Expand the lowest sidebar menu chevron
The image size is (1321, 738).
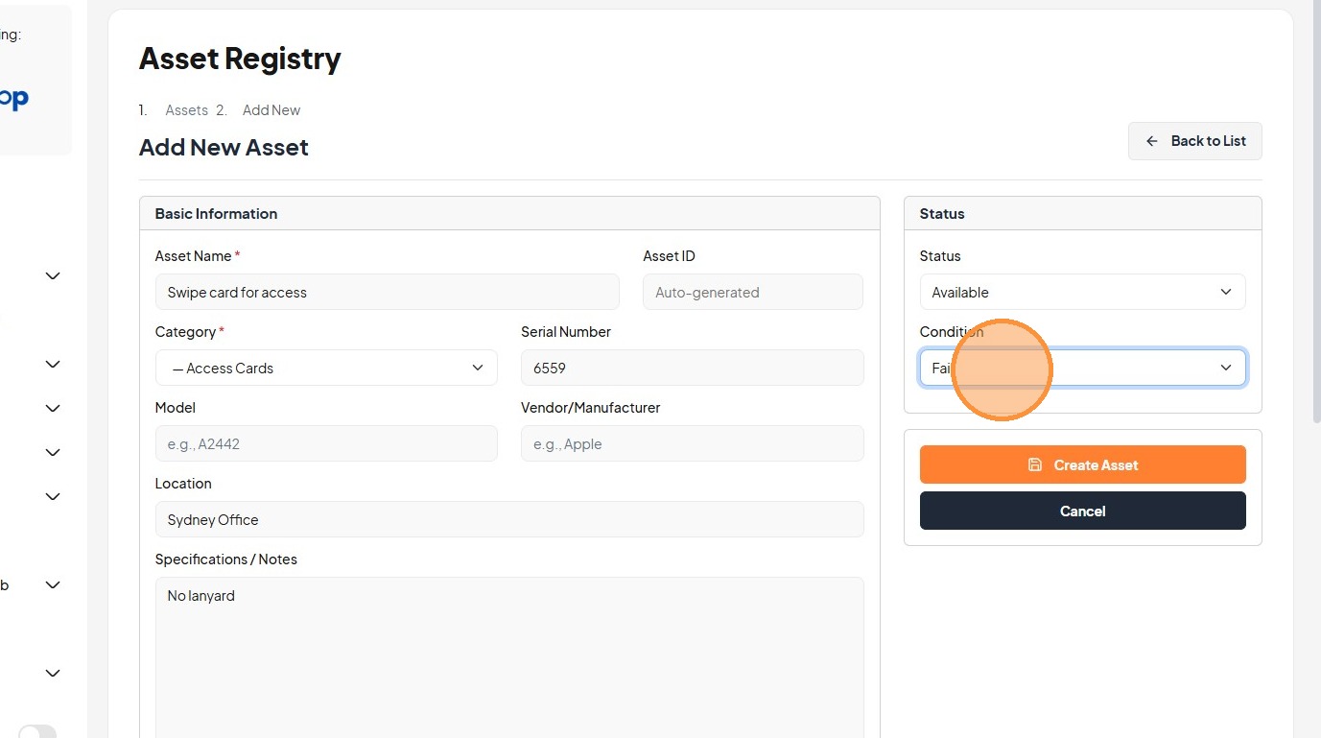click(53, 674)
